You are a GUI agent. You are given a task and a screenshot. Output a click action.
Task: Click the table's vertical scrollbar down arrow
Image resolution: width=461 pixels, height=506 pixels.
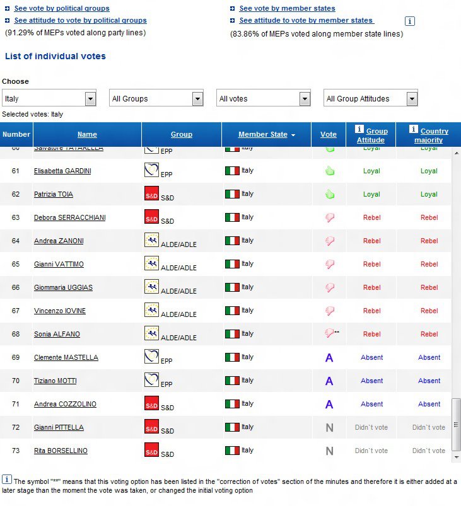pos(456,452)
